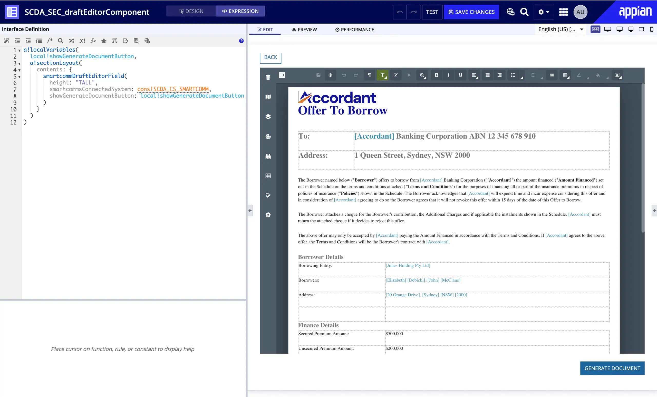Open the language locale dropdown
The width and height of the screenshot is (657, 397).
tap(561, 29)
